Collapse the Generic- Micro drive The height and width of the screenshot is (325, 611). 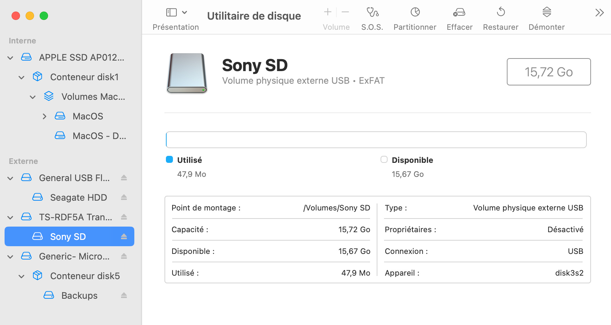click(10, 256)
